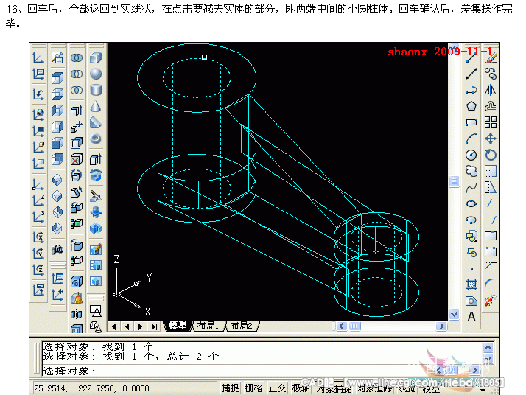Select the Explode tool
Screen dimensions: 526x395
click(491, 301)
